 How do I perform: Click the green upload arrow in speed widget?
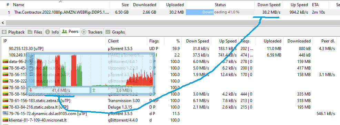coord(93,90)
